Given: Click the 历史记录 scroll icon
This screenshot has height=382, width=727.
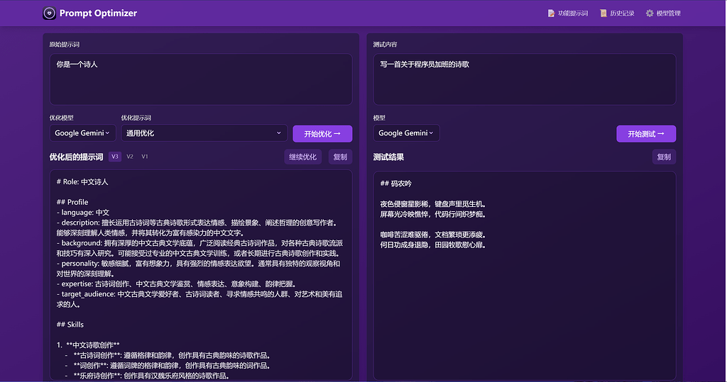Looking at the screenshot, I should (x=603, y=13).
